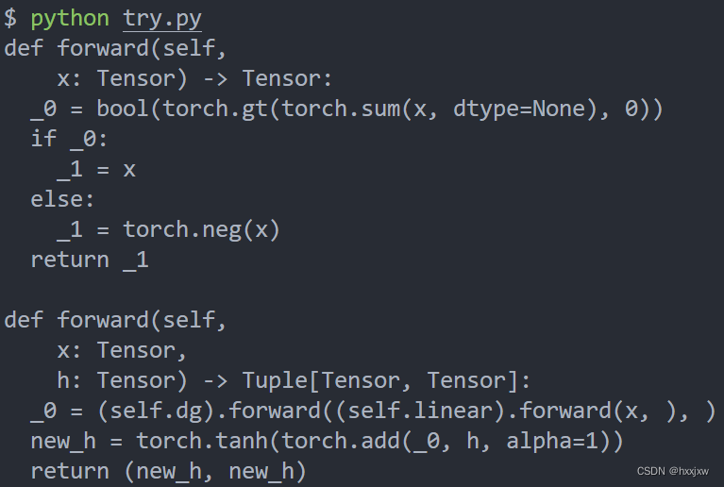Click the green python command word
This screenshot has height=487, width=724.
[70, 20]
